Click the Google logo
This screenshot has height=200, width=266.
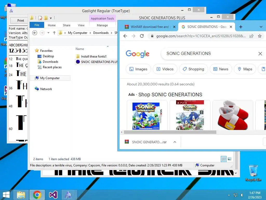tap(138, 54)
